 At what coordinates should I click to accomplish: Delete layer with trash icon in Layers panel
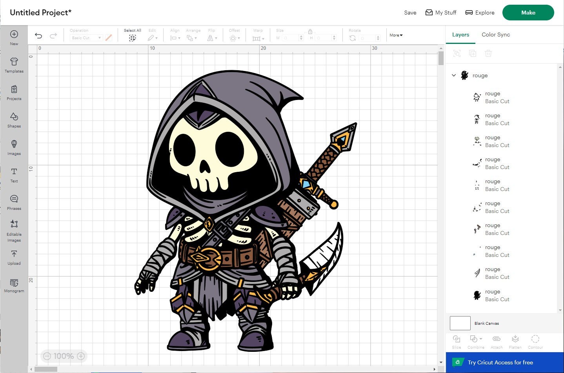click(x=488, y=53)
